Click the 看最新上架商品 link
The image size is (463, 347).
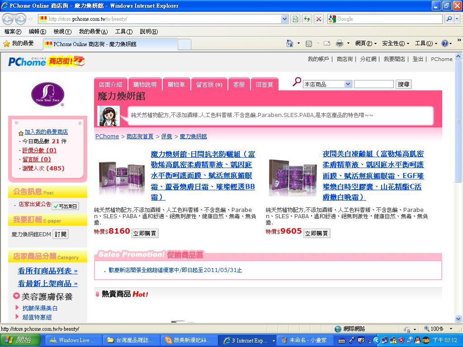(47, 284)
